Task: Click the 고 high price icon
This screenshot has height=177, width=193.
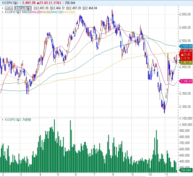Action: (68, 8)
